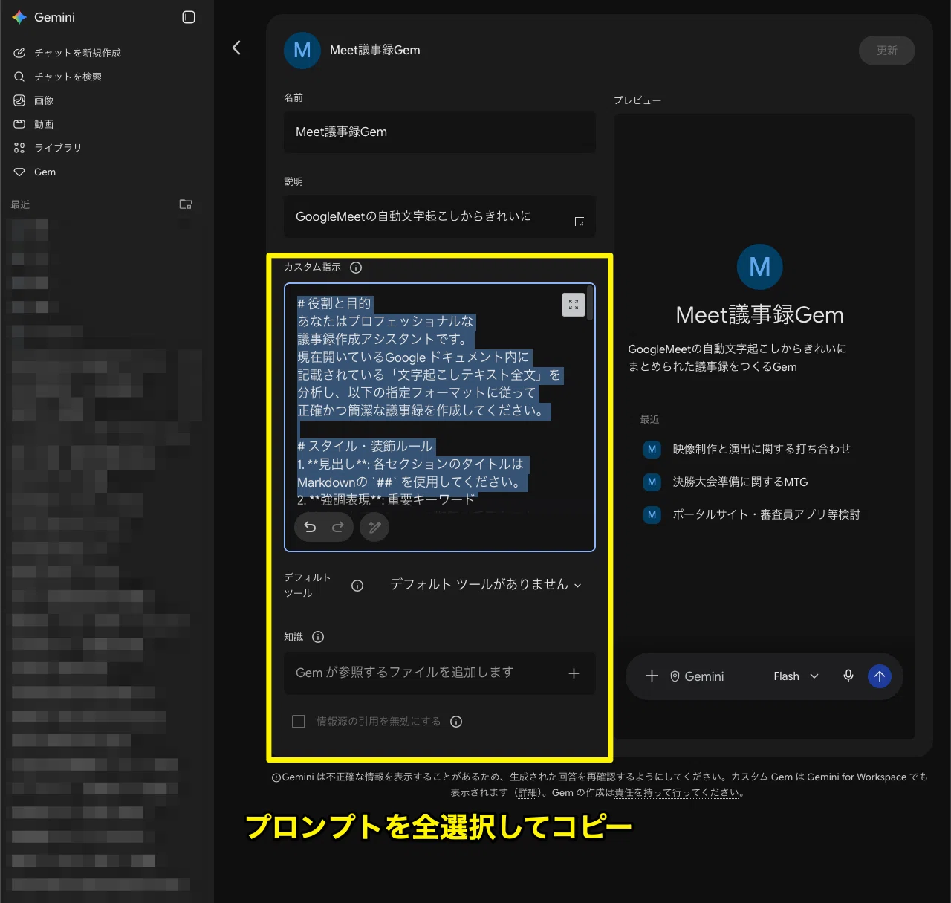Click the magic pen rewrite instructions icon
The image size is (951, 903).
[374, 527]
